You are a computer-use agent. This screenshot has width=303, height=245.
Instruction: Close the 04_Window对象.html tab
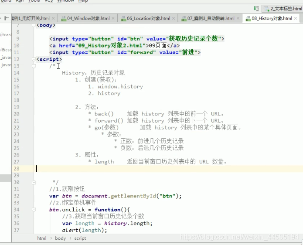113,18
